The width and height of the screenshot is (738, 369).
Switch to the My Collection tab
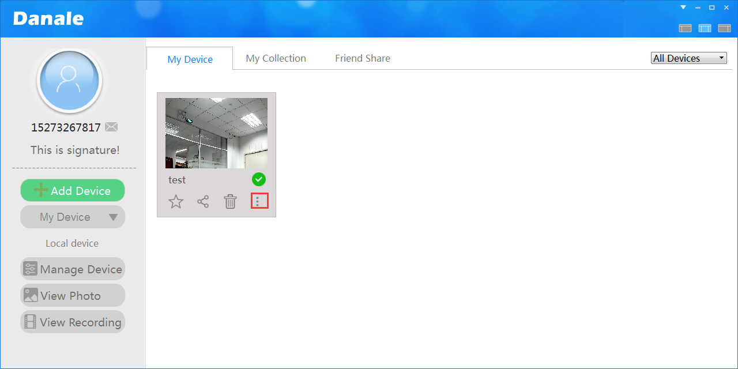click(x=276, y=58)
